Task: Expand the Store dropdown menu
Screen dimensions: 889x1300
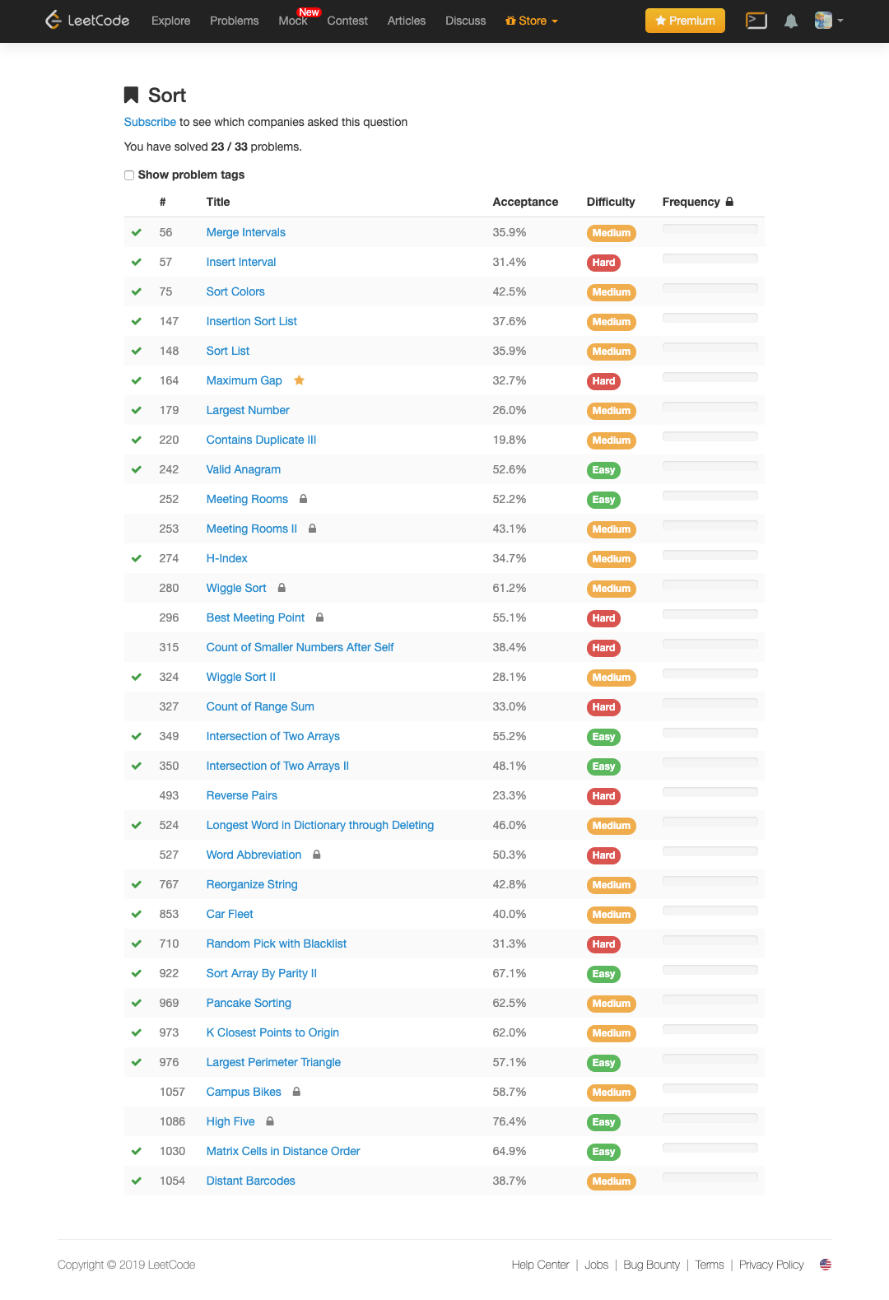Action: point(532,21)
